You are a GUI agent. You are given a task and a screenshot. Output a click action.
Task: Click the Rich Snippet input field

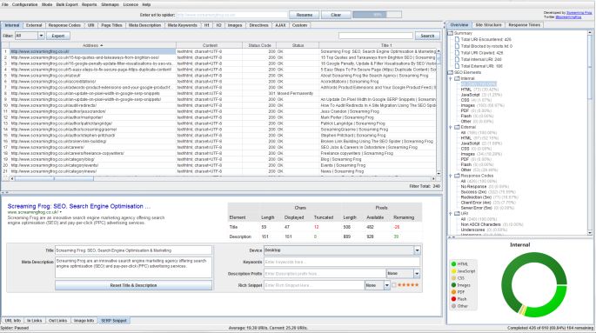coord(314,285)
